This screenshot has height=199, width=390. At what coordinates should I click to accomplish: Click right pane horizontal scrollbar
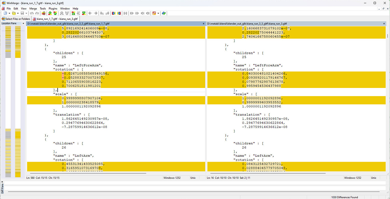tap(268, 173)
